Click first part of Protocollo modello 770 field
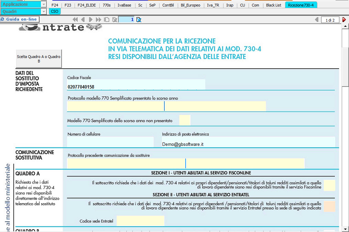 point(116,106)
